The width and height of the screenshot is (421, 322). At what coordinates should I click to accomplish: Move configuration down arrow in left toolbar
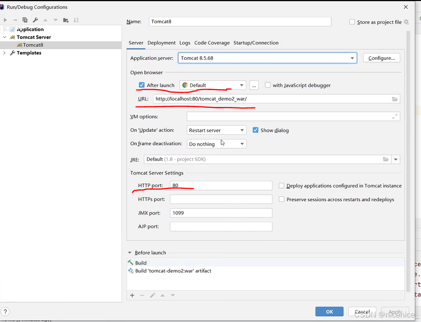coord(55,20)
